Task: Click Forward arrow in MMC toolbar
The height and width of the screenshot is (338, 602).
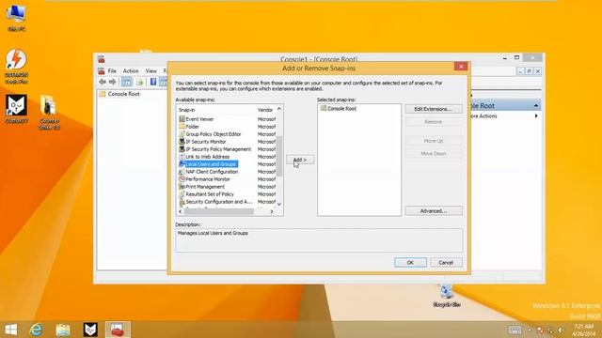Action: point(112,82)
